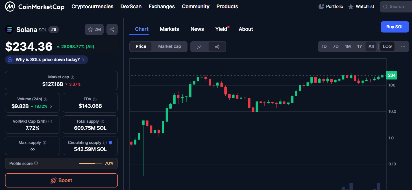Click the #6 rank badge

pyautogui.click(x=54, y=29)
